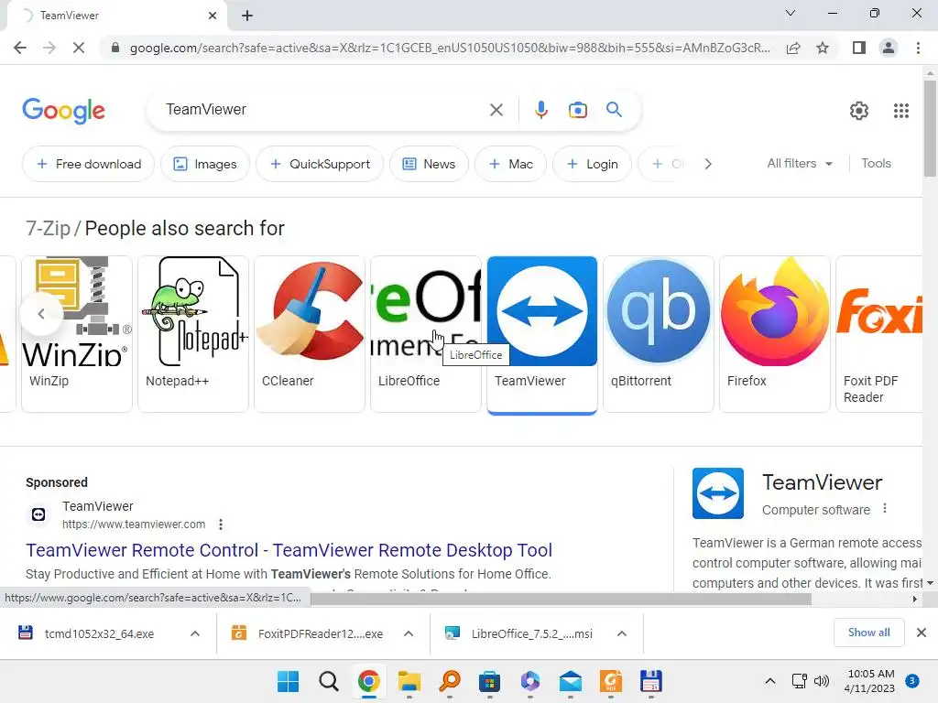Open Chrome side panel
Image resolution: width=938 pixels, height=703 pixels.
tap(859, 48)
